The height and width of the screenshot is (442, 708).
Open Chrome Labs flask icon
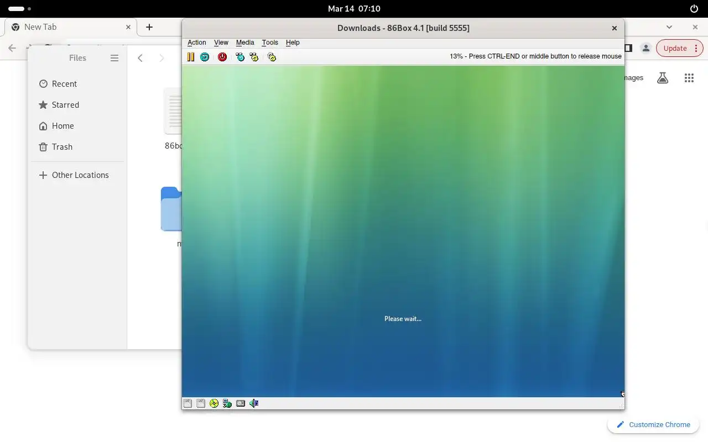click(663, 78)
